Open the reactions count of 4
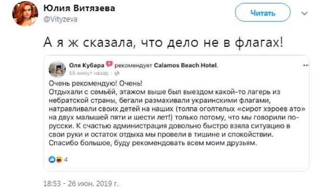Screen dimensions: 323x192 (x=66, y=160)
